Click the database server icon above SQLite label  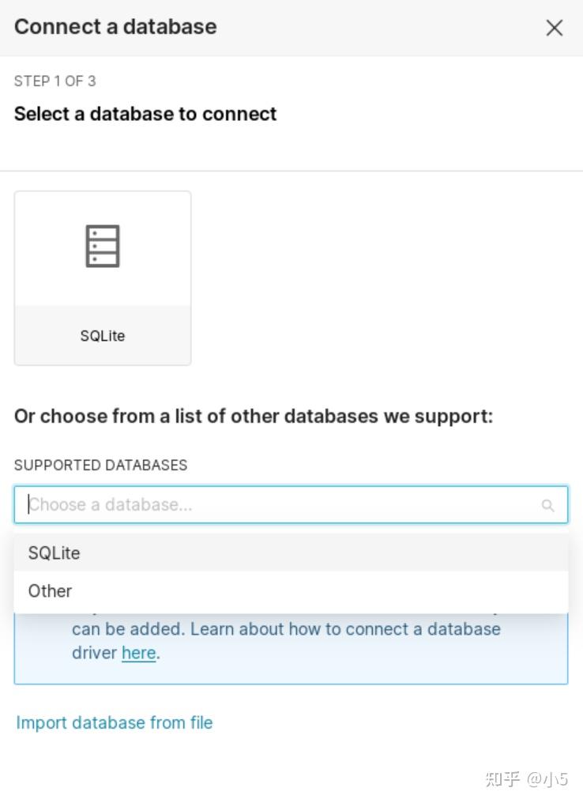point(102,246)
